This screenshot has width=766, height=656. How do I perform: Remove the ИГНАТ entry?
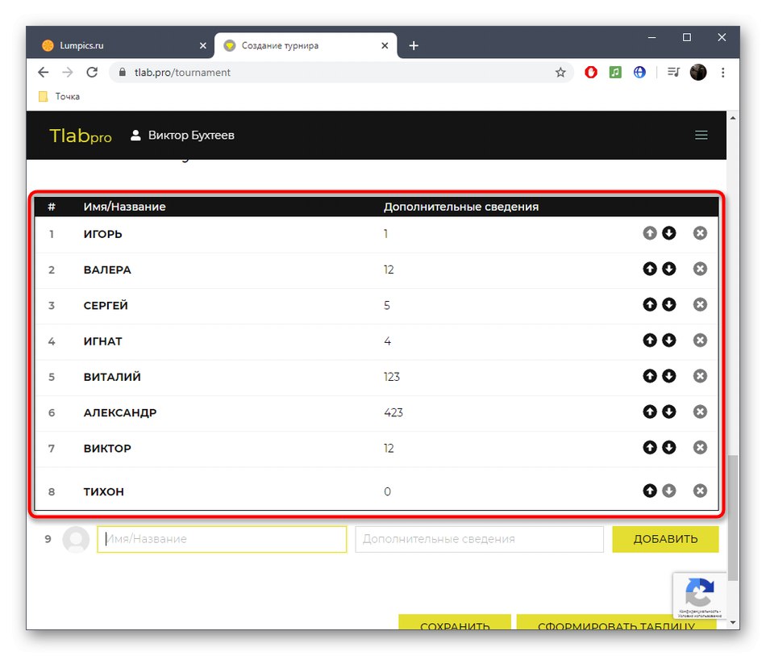tap(700, 341)
